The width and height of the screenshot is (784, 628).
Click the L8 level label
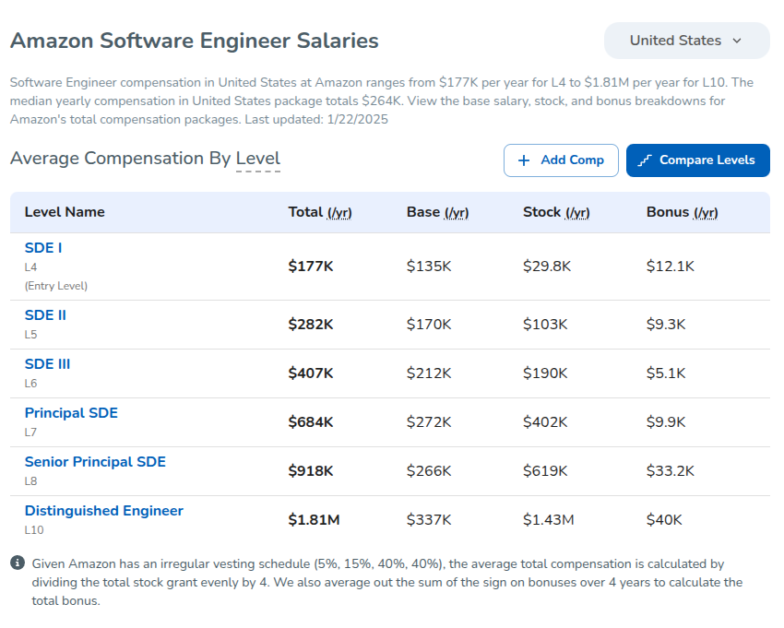click(x=31, y=481)
